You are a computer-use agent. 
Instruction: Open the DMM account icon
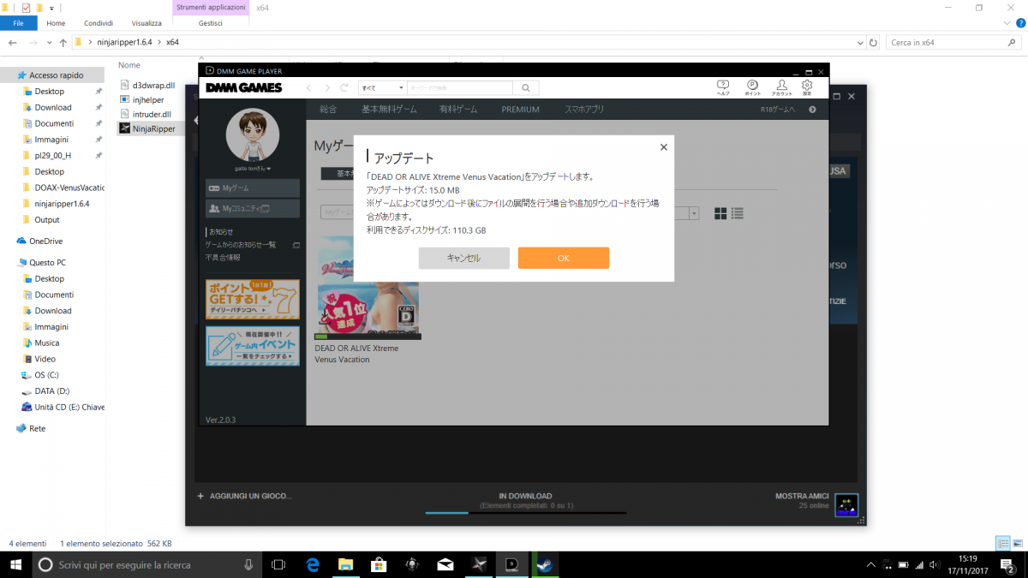pos(781,86)
